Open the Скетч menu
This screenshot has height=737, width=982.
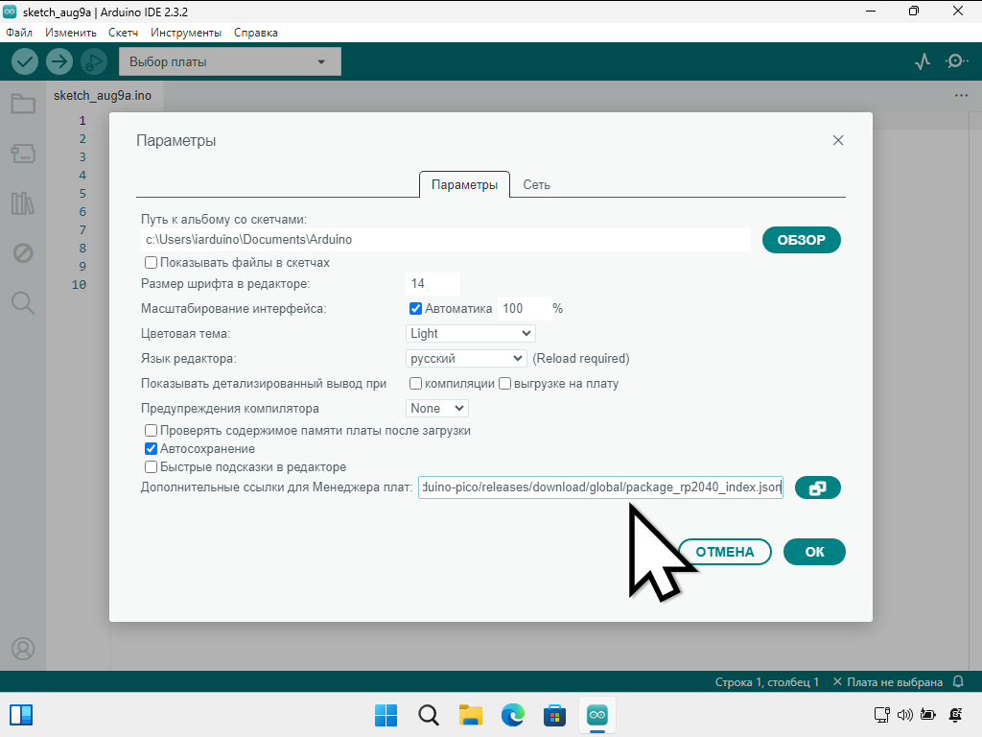(x=123, y=33)
